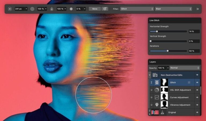
Task: Open the Blast dropdown
Action: pyautogui.click(x=174, y=9)
